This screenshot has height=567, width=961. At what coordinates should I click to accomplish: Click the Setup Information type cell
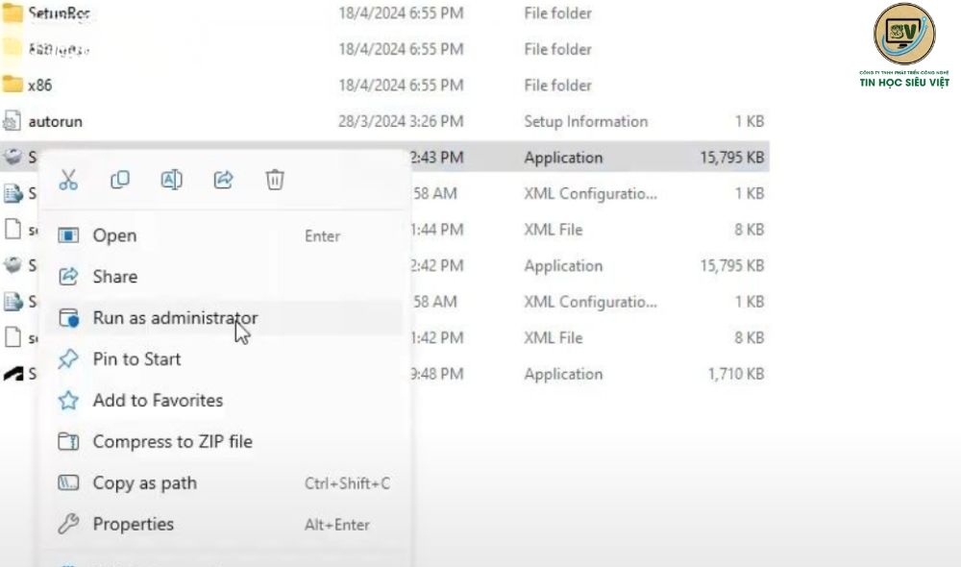click(586, 121)
